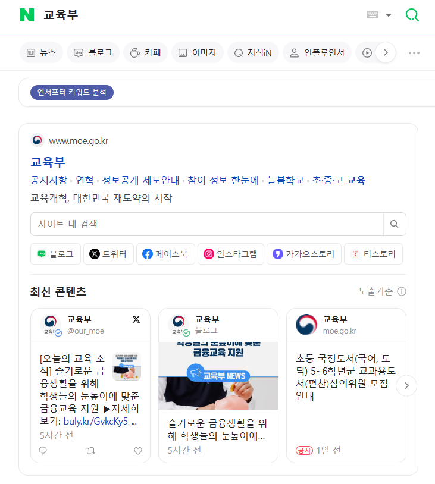Open 늘봄학교 sublink
435x484 pixels.
(286, 180)
